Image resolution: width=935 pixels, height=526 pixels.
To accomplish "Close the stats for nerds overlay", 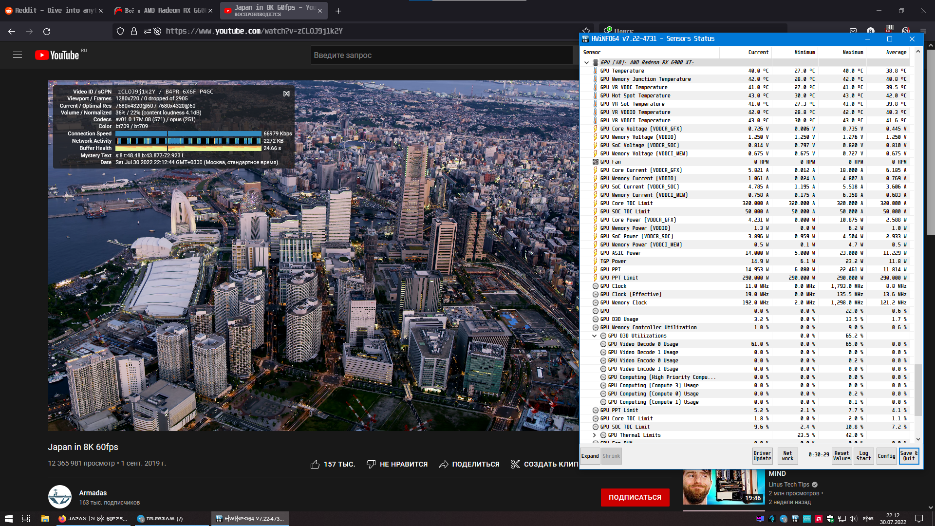I will (x=286, y=94).
